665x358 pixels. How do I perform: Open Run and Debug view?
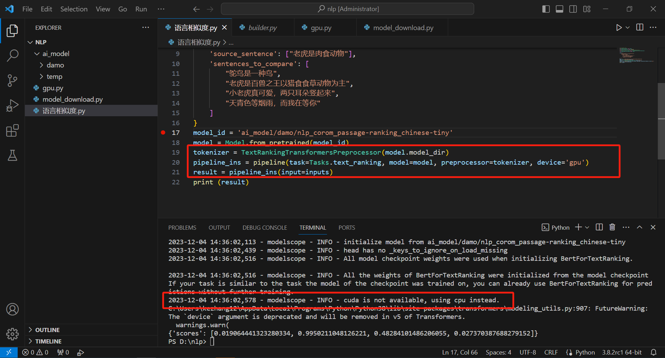[x=12, y=105]
